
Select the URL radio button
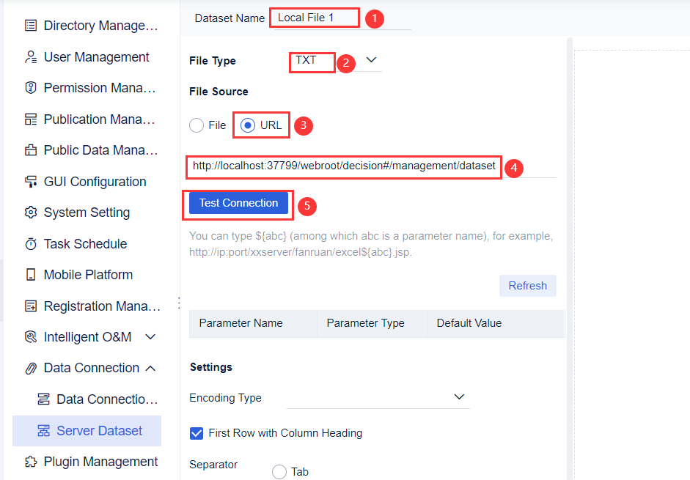pos(248,125)
